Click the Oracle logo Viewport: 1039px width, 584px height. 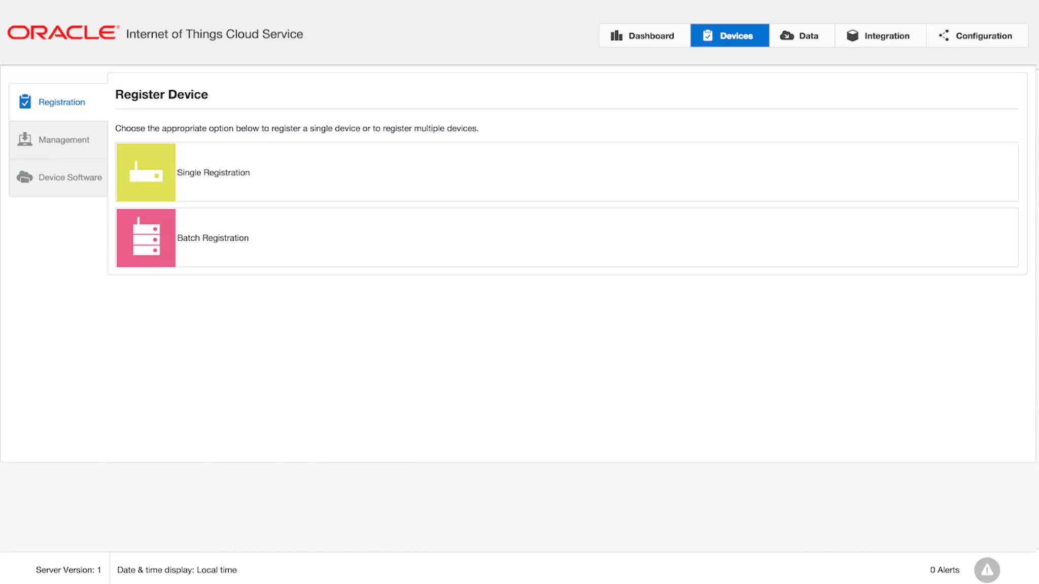point(62,33)
